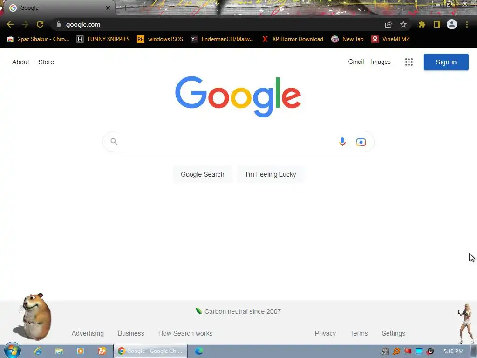Launch Microsoft Edge from the taskbar

click(x=198, y=351)
